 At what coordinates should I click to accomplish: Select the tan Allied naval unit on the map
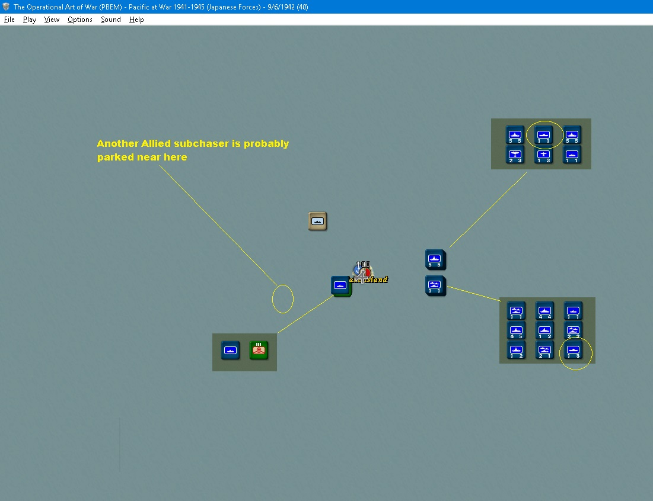(317, 221)
